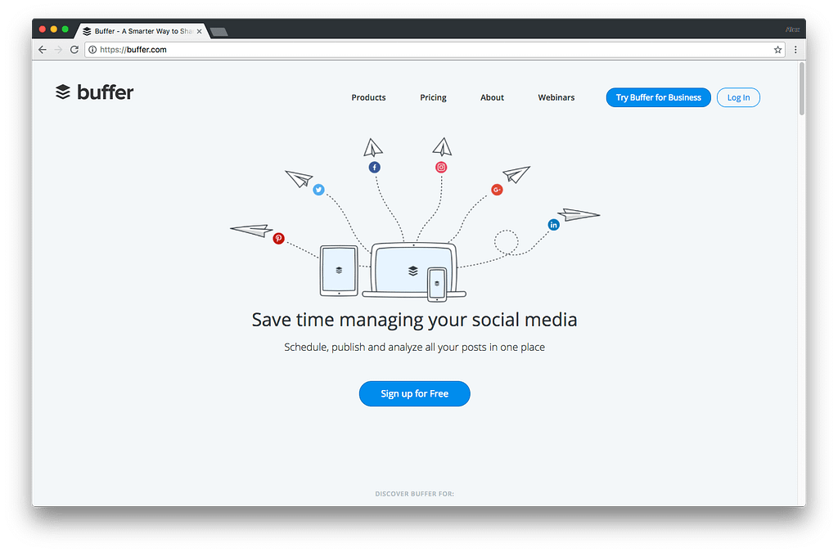Click the yellow minimize window button

point(54,29)
